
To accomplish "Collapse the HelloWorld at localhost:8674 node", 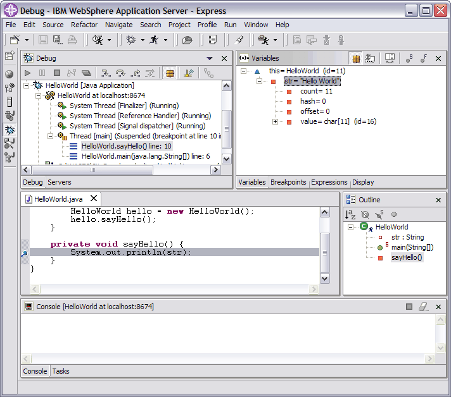I will (39, 95).
